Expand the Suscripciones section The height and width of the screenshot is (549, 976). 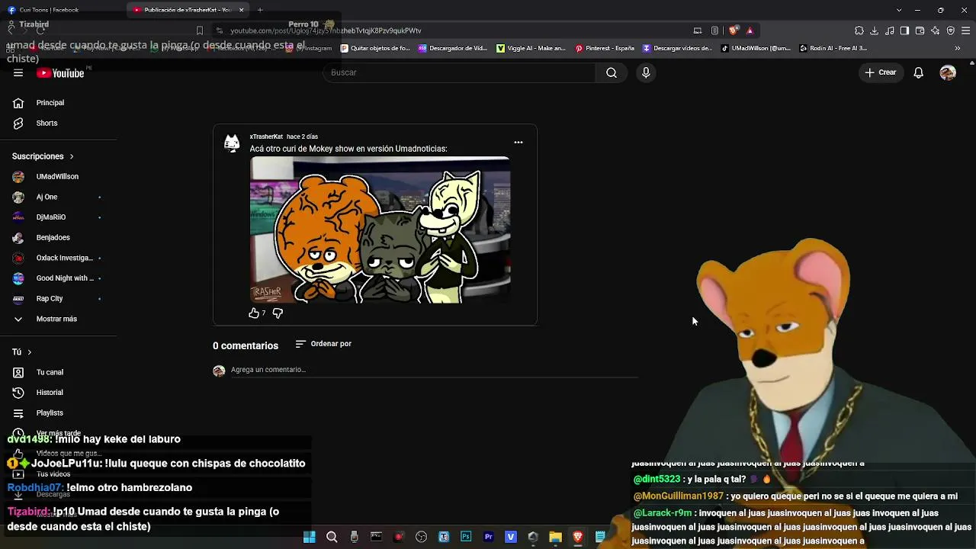click(x=43, y=156)
